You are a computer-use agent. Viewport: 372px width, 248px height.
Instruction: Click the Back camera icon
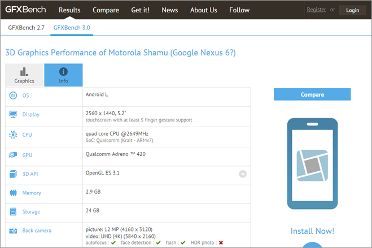point(13,230)
